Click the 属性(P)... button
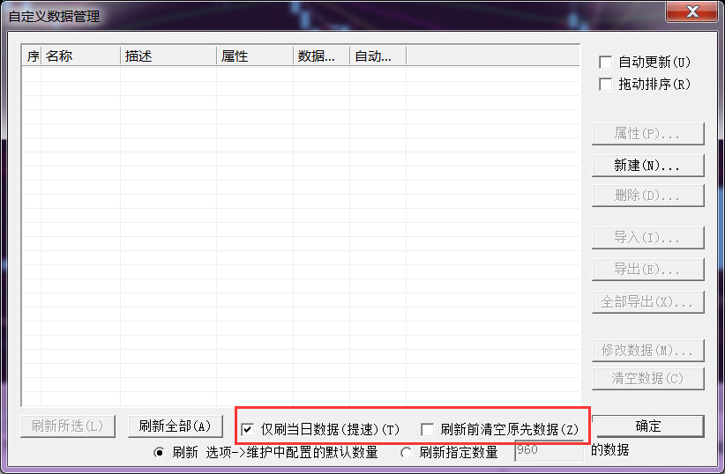The image size is (725, 474). pos(647,134)
